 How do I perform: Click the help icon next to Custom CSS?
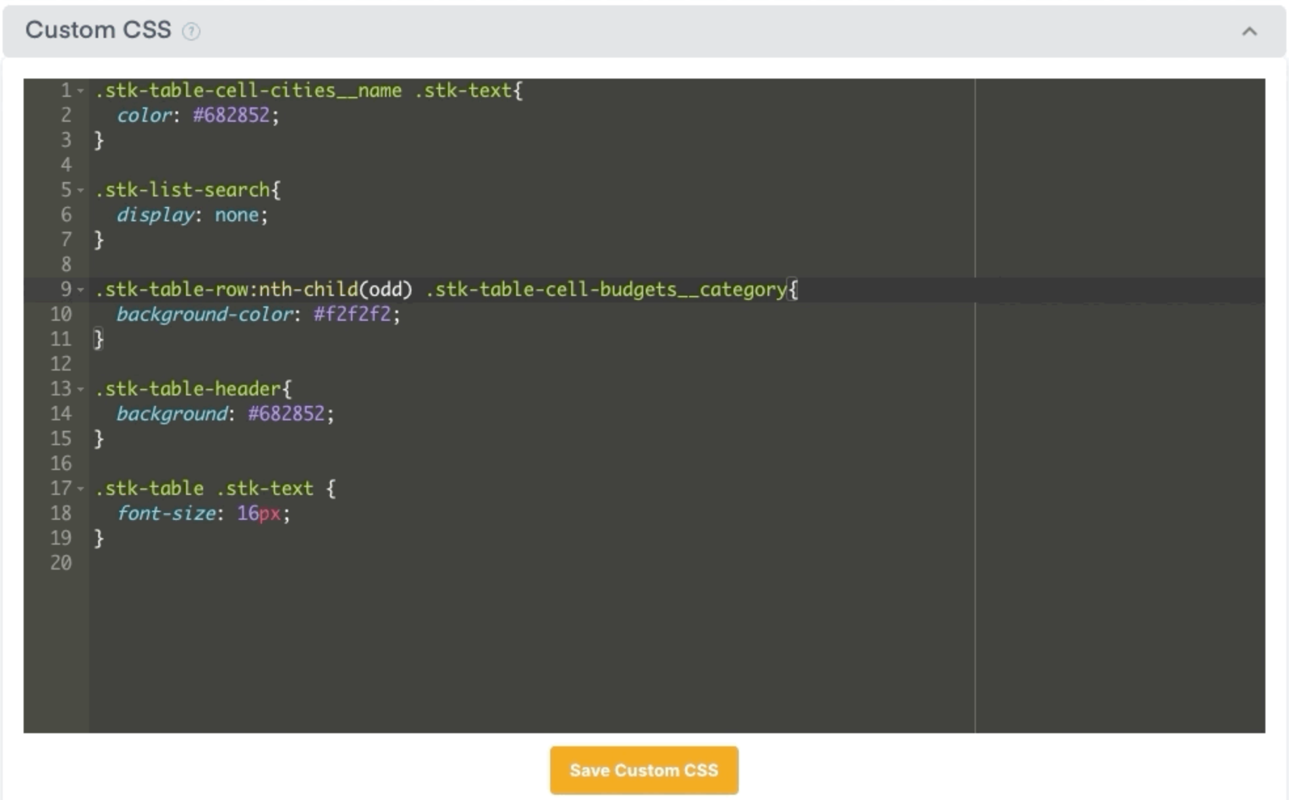(191, 31)
